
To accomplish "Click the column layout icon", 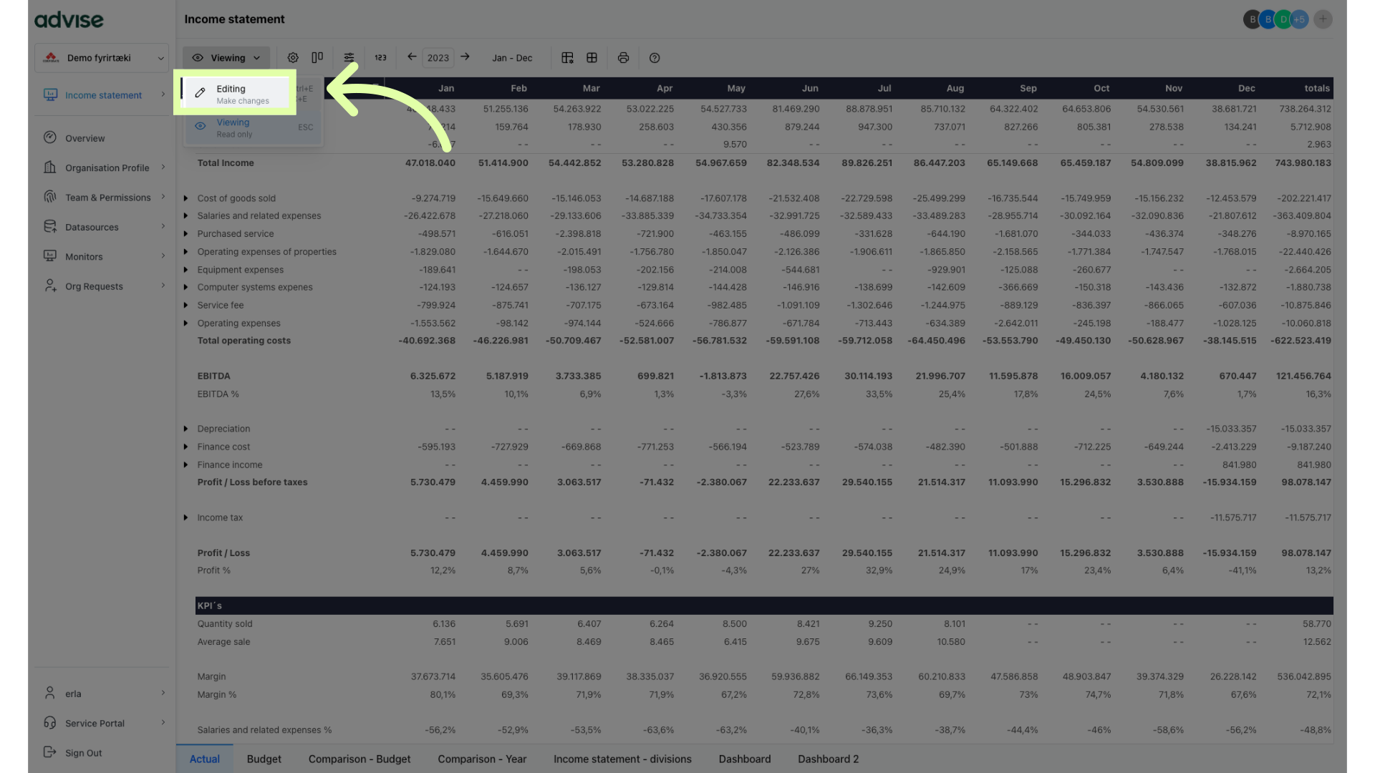I will click(x=317, y=58).
